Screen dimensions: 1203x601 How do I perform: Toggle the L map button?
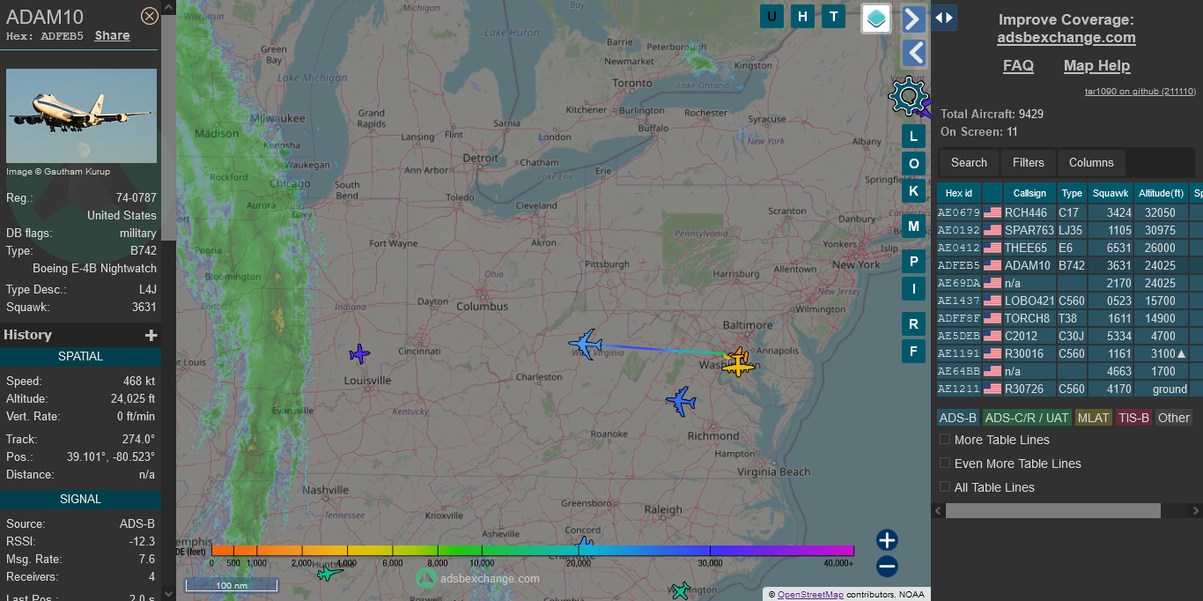[x=913, y=136]
